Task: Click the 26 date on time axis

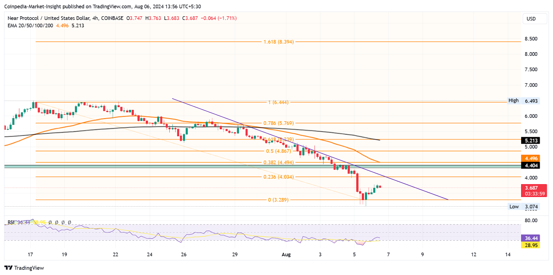Action: pyautogui.click(x=184, y=255)
